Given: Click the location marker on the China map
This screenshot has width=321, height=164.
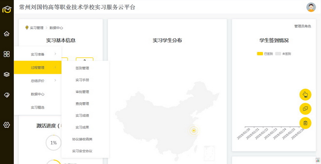Looking at the screenshot, I should tap(193, 130).
